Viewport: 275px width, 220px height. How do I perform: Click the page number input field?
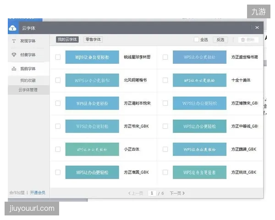(152, 193)
